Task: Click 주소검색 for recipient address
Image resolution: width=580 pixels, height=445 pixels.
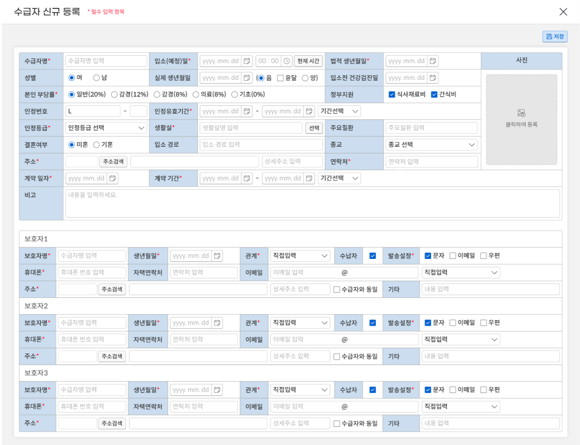Action: pos(113,161)
